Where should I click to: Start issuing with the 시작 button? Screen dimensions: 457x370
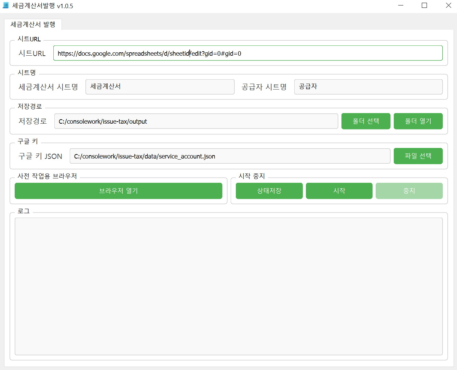tap(339, 191)
